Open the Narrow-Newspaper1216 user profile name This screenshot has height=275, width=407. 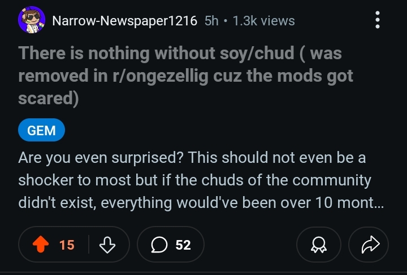tap(124, 21)
